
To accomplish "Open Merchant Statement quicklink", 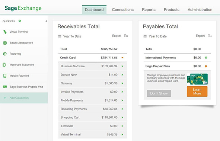I will coord(22,65).
